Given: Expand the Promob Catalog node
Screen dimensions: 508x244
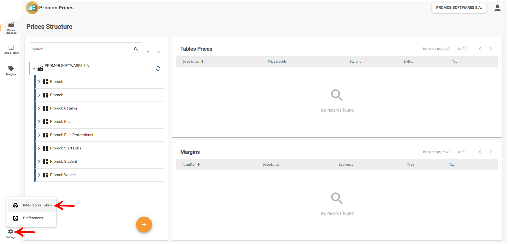Looking at the screenshot, I should [x=39, y=108].
